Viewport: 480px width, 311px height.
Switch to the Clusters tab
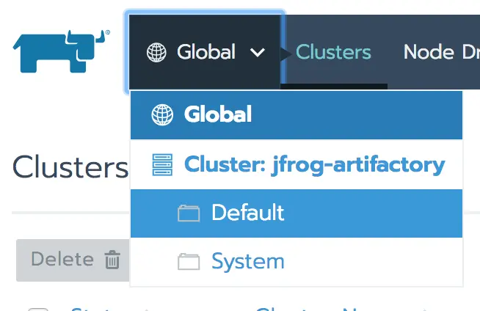point(333,52)
